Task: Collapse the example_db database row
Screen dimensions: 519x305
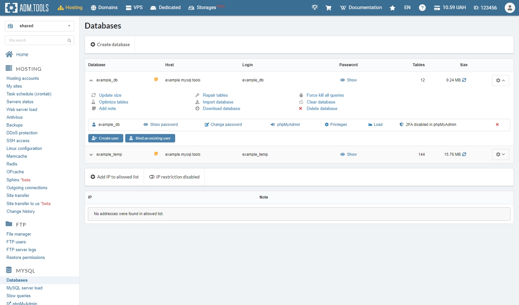Action: pos(91,80)
